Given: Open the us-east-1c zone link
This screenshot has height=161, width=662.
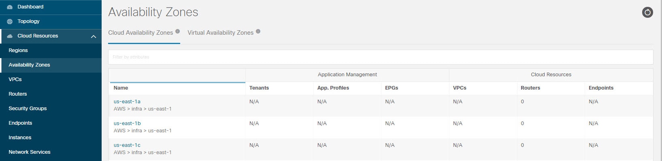Looking at the screenshot, I should (x=127, y=145).
